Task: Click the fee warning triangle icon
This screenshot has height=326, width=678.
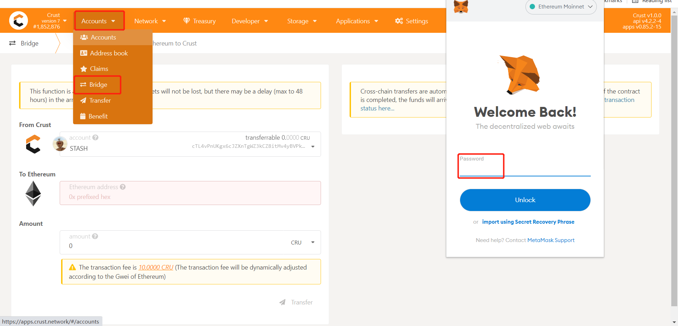Action: [x=72, y=267]
